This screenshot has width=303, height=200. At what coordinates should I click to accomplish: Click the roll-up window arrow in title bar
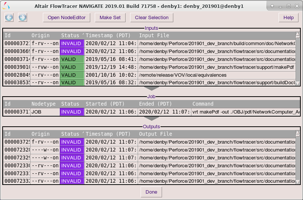point(272,6)
